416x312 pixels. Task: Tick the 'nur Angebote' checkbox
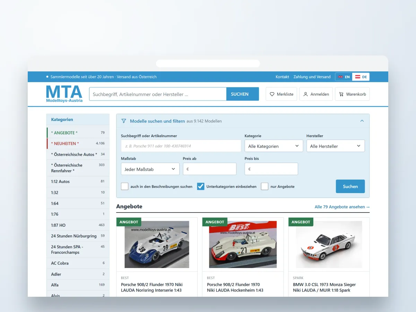(x=265, y=186)
